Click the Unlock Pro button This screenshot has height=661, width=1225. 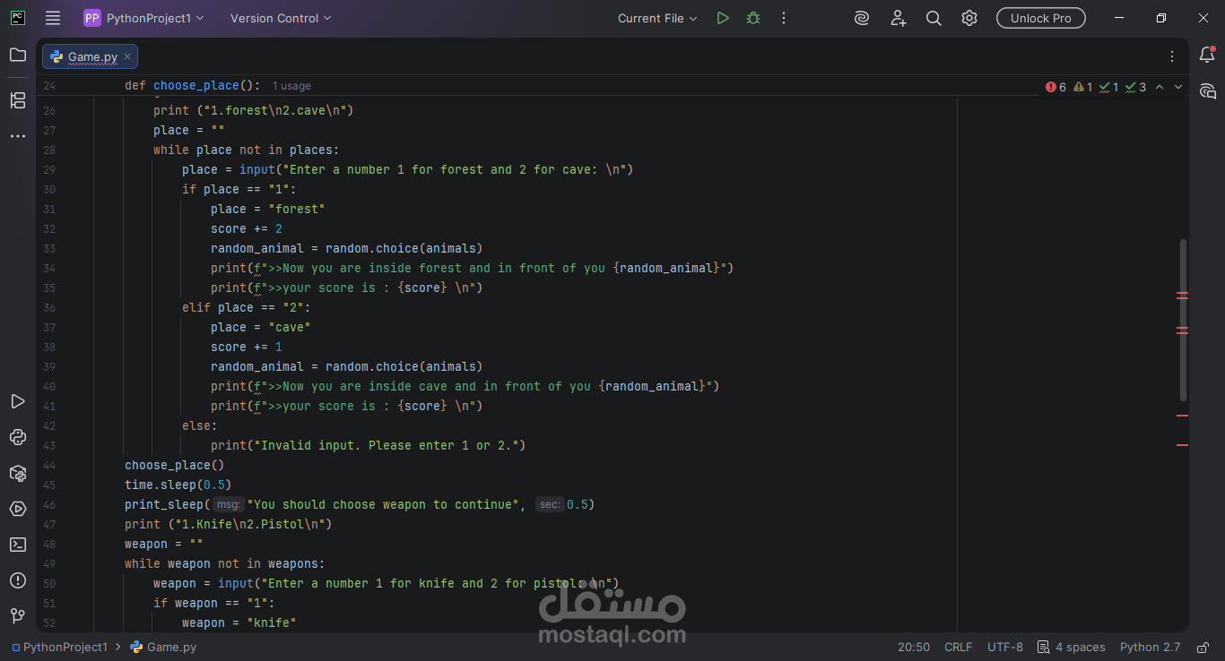click(x=1040, y=17)
